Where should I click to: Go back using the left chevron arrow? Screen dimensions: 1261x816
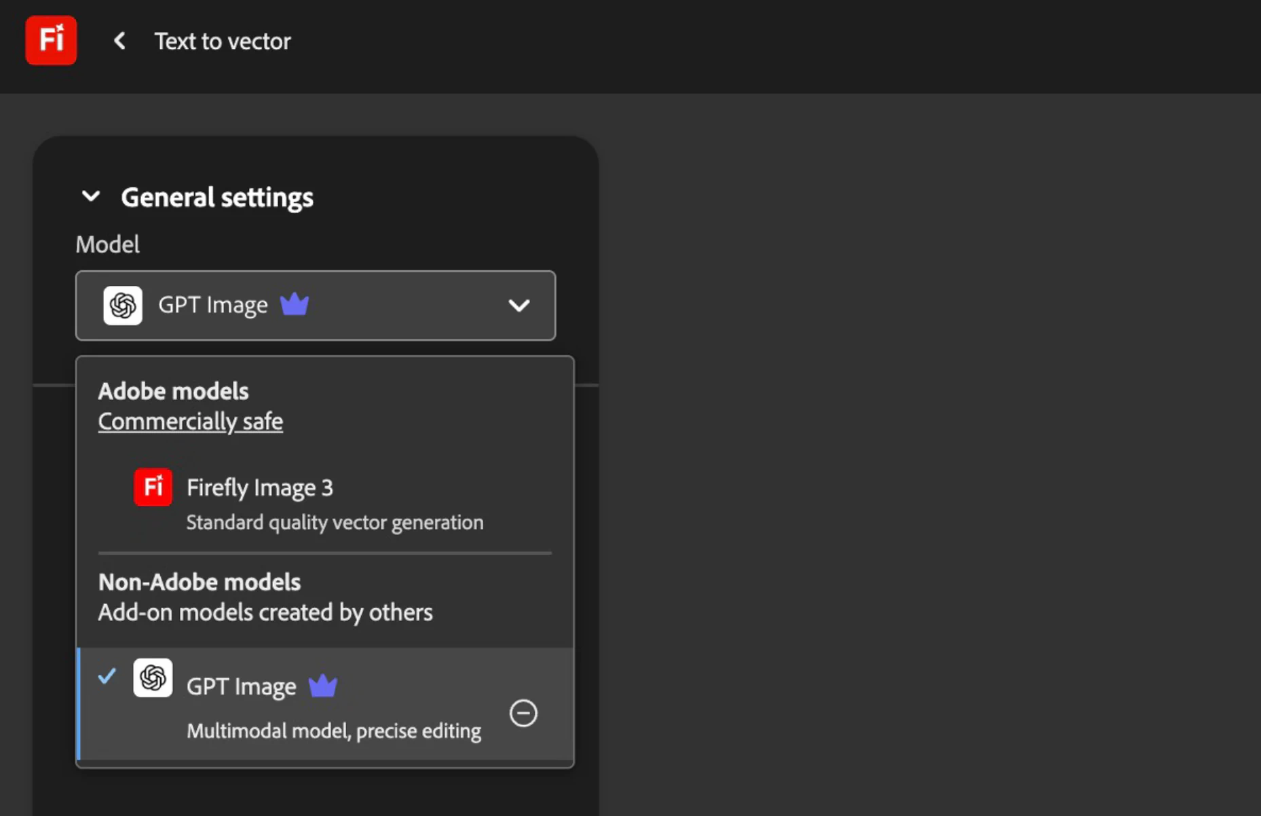(119, 41)
